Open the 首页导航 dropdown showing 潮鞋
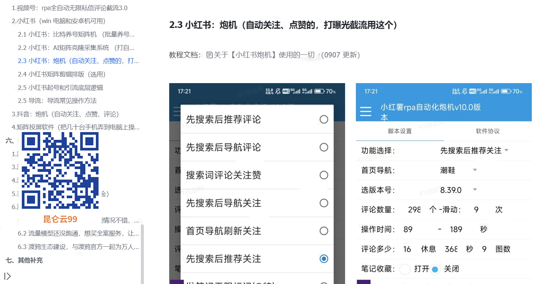 pos(458,170)
